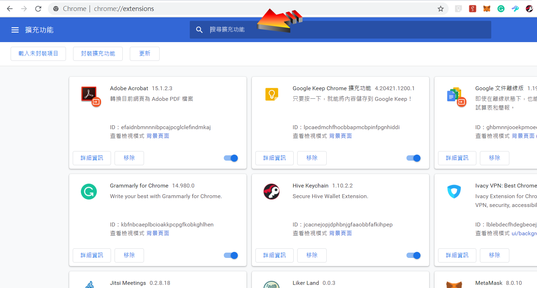Open the blue key extension in the toolbar

tap(515, 8)
